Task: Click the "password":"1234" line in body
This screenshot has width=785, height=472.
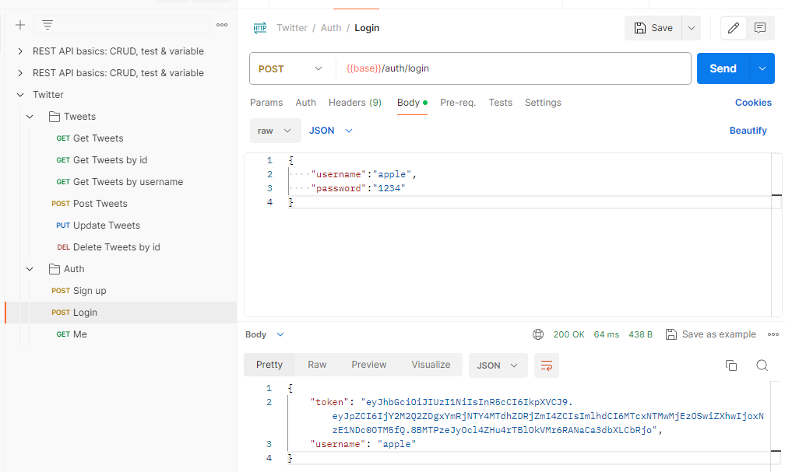Action: point(358,188)
